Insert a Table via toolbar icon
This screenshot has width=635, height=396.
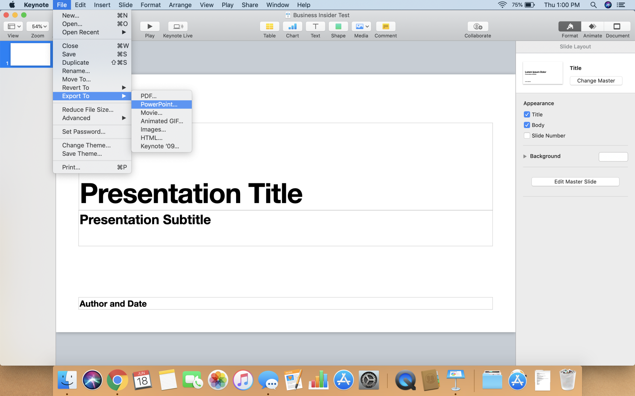(269, 26)
